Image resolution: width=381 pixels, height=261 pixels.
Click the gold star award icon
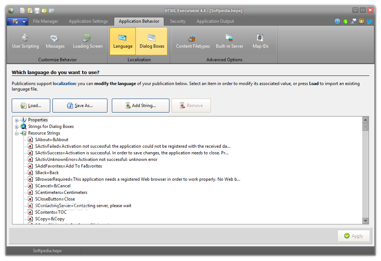(361, 21)
